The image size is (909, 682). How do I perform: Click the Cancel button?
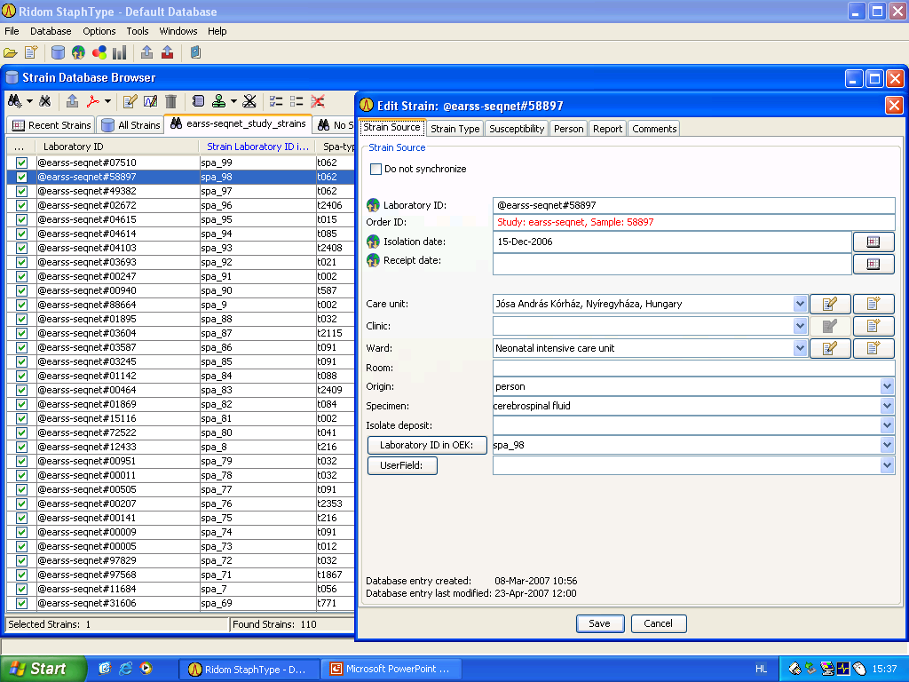click(x=659, y=623)
